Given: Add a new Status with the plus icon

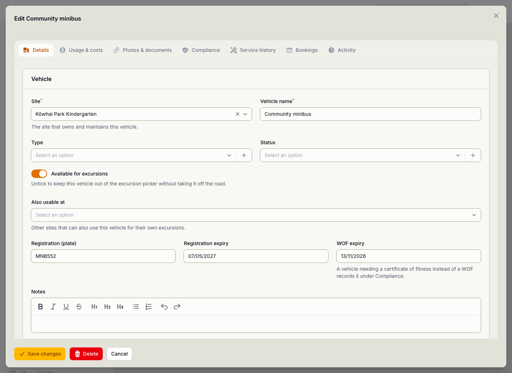Looking at the screenshot, I should pyautogui.click(x=473, y=155).
